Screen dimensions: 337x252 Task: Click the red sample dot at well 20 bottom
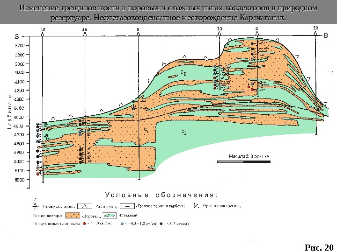[38, 174]
